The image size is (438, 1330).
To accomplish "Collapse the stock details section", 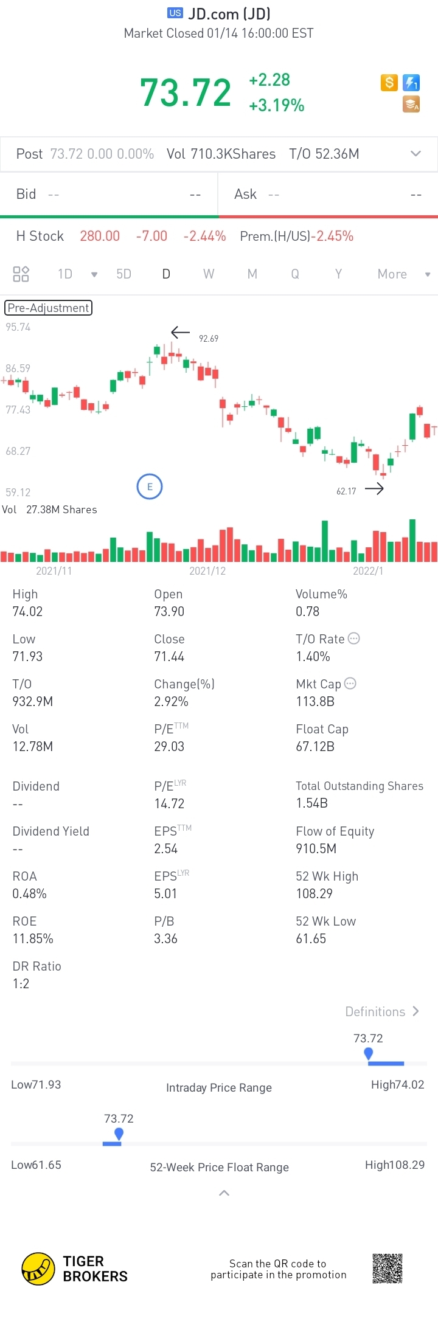I will 224,1193.
